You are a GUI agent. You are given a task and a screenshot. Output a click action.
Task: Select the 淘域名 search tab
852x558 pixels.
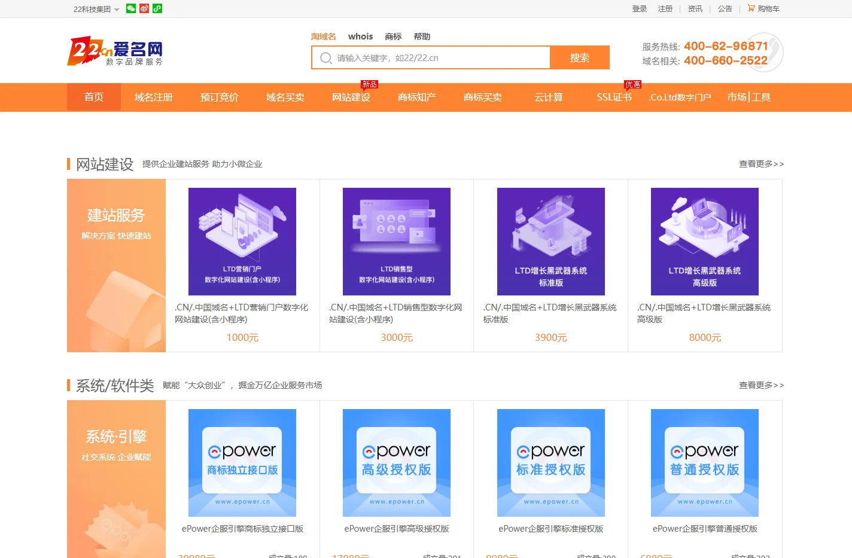pyautogui.click(x=324, y=36)
